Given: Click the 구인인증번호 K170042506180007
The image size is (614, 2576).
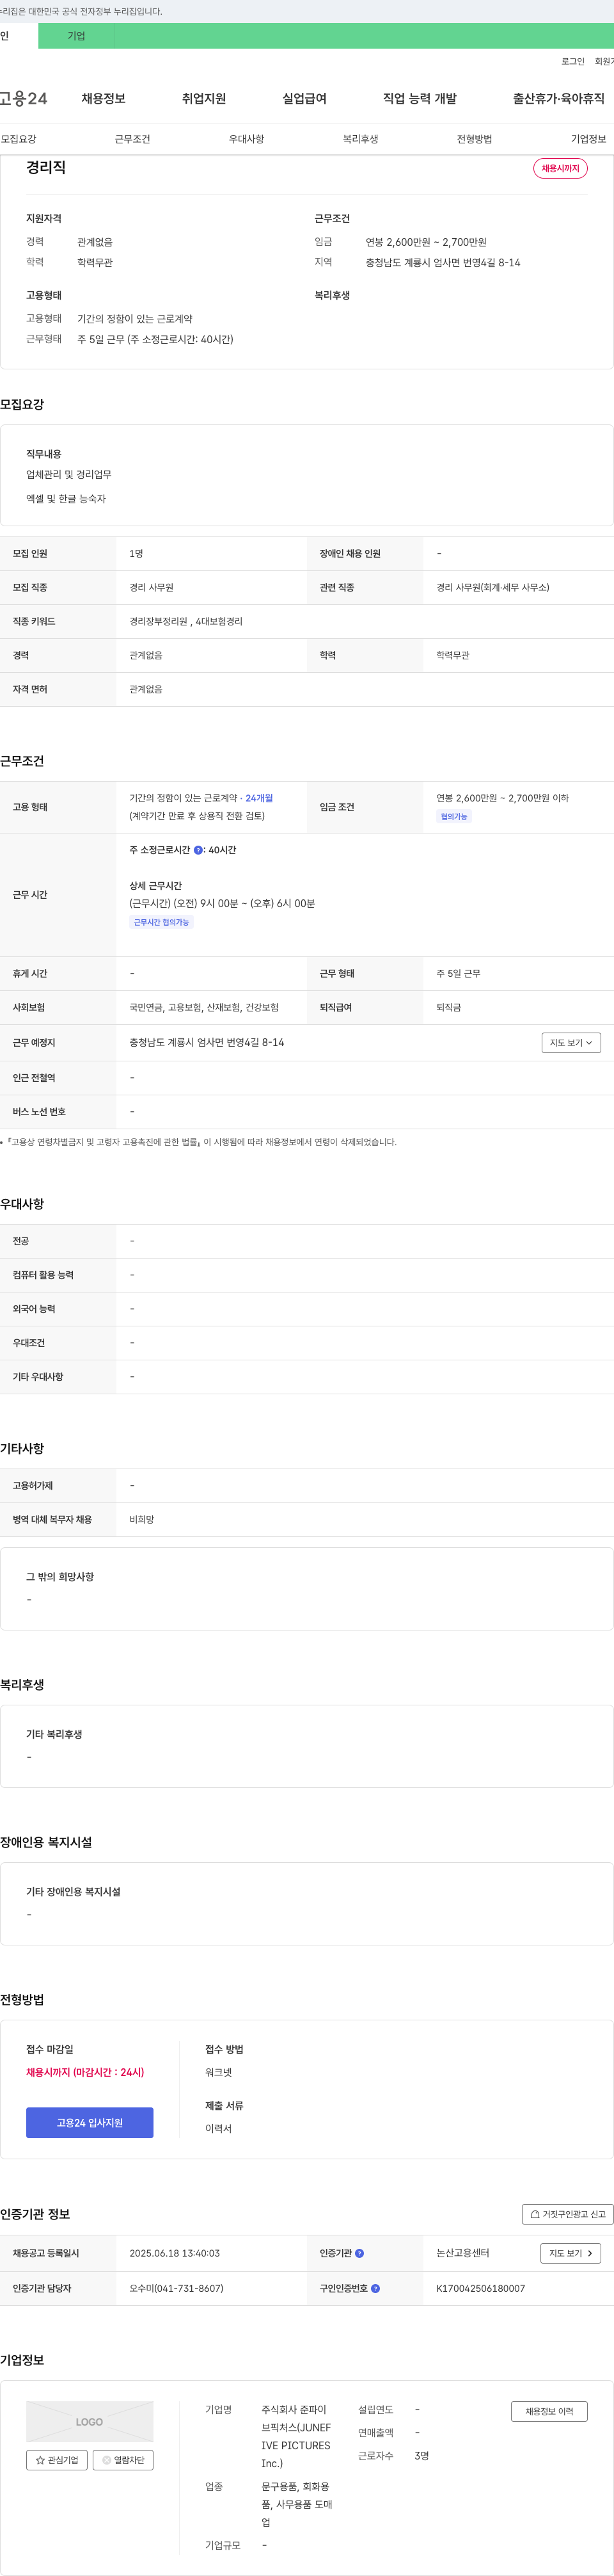Looking at the screenshot, I should pos(480,2288).
